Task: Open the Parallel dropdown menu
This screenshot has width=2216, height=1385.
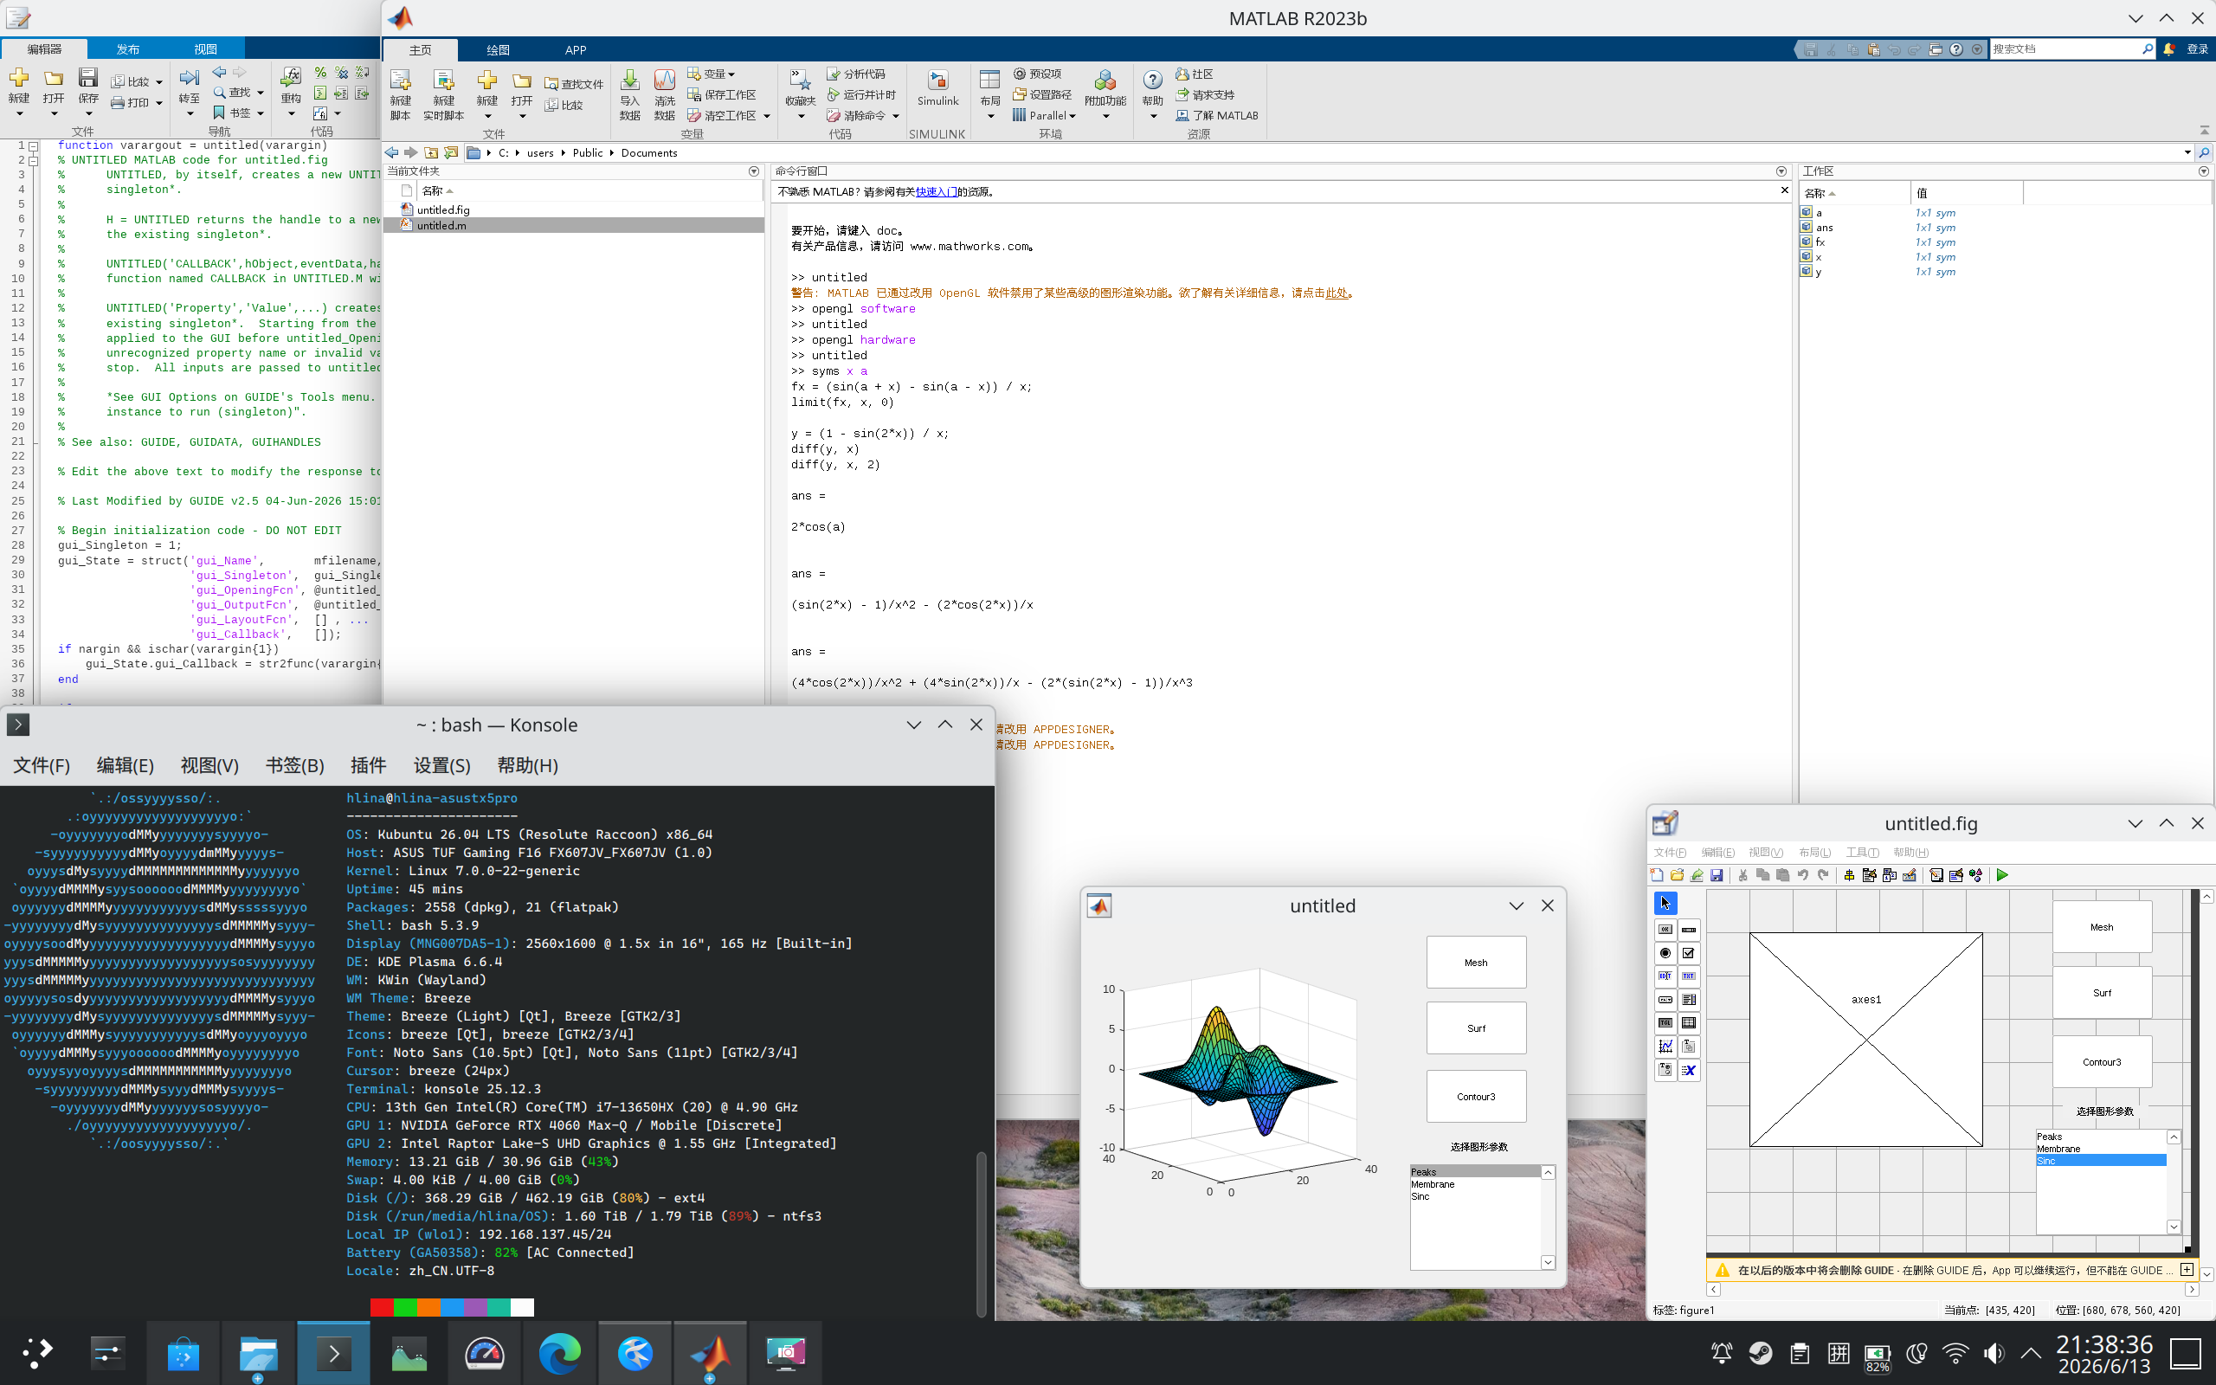Action: pos(1045,115)
